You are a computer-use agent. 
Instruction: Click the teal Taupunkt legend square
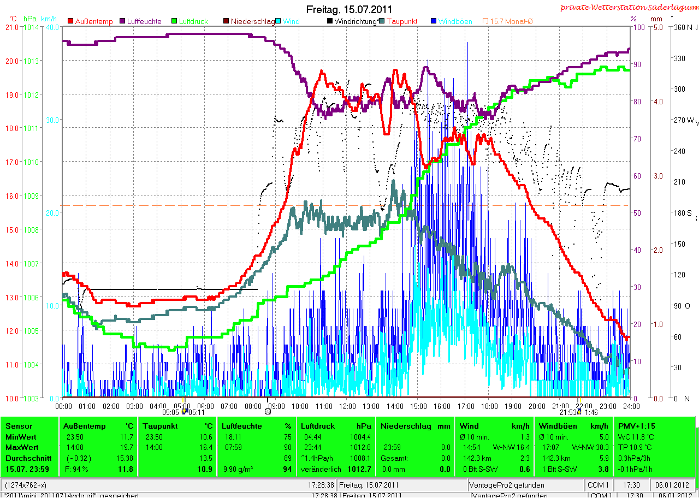[x=382, y=21]
